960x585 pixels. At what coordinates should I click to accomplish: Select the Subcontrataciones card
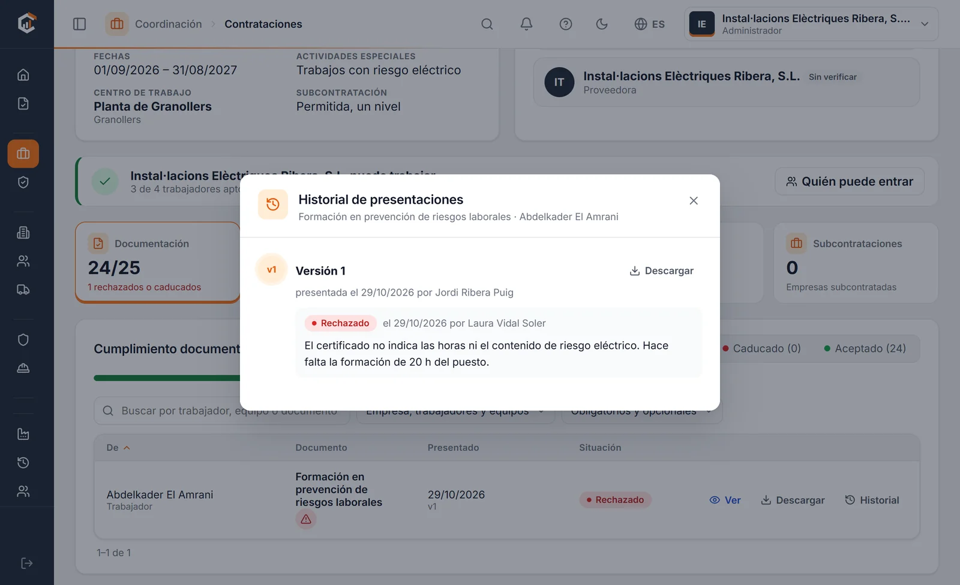tap(856, 263)
